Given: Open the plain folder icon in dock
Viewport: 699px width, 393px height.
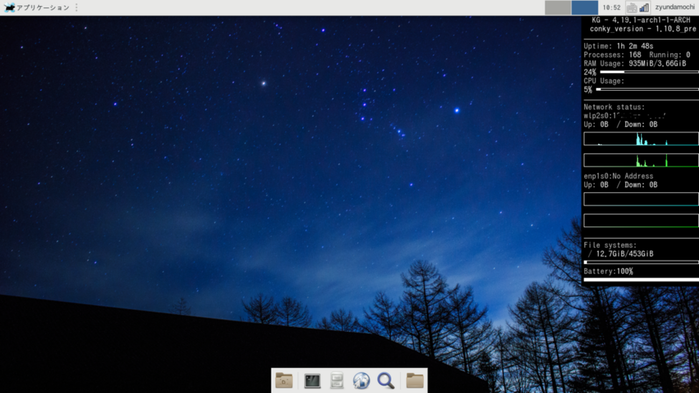Looking at the screenshot, I should (x=415, y=381).
